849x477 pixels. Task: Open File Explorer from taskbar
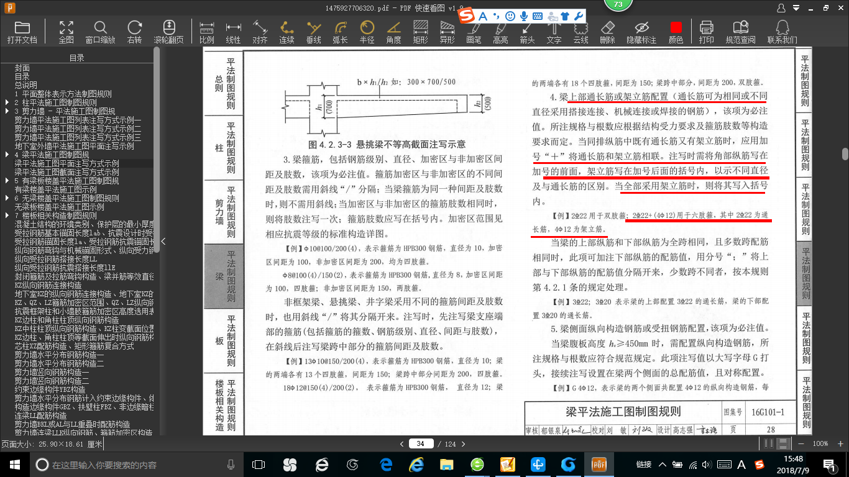[x=446, y=465]
